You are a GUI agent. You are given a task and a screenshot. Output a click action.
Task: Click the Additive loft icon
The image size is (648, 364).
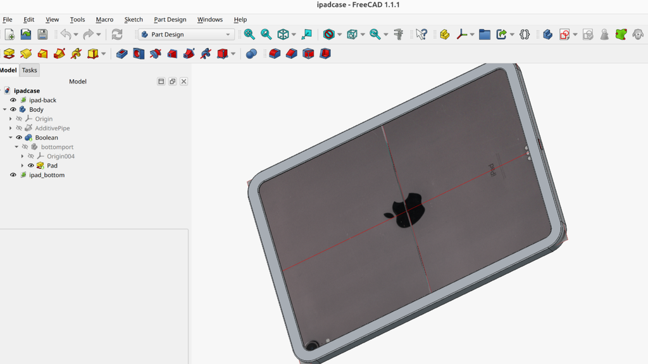click(x=42, y=54)
